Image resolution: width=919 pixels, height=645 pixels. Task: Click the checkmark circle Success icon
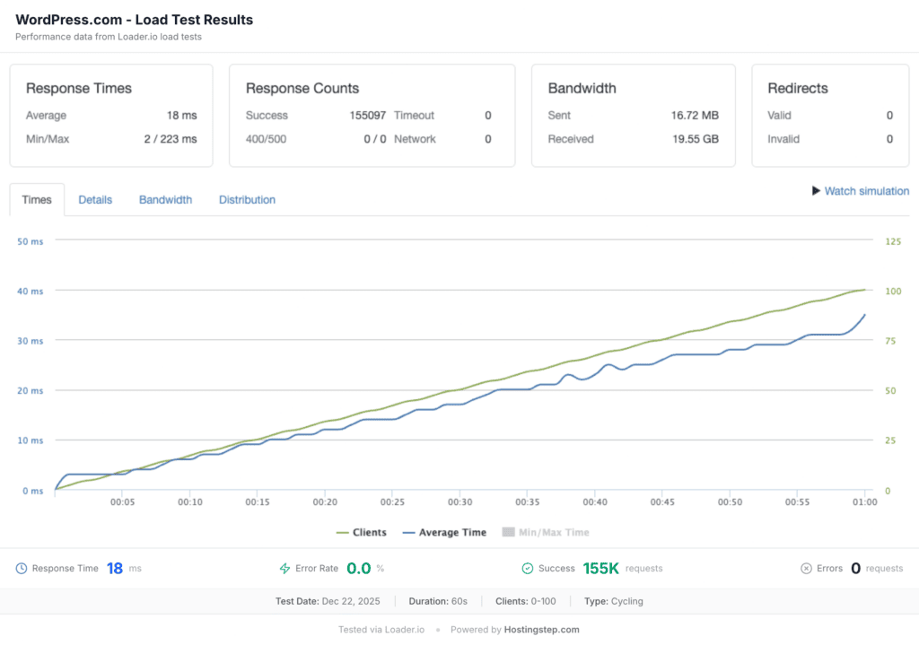pos(528,568)
